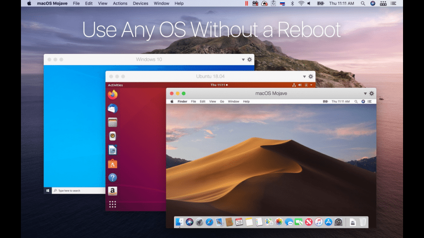This screenshot has width=424, height=238.
Task: Launch Siri from the macOS Mojave dock
Action: [190, 222]
